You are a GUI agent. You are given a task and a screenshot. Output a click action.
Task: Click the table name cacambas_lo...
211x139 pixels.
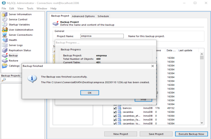coord(131,123)
